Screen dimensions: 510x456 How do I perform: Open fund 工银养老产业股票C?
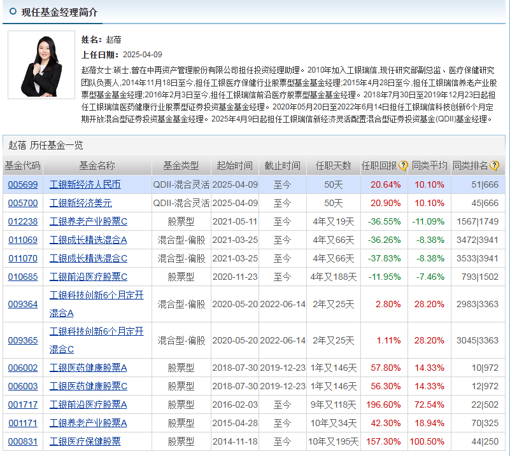(89, 221)
